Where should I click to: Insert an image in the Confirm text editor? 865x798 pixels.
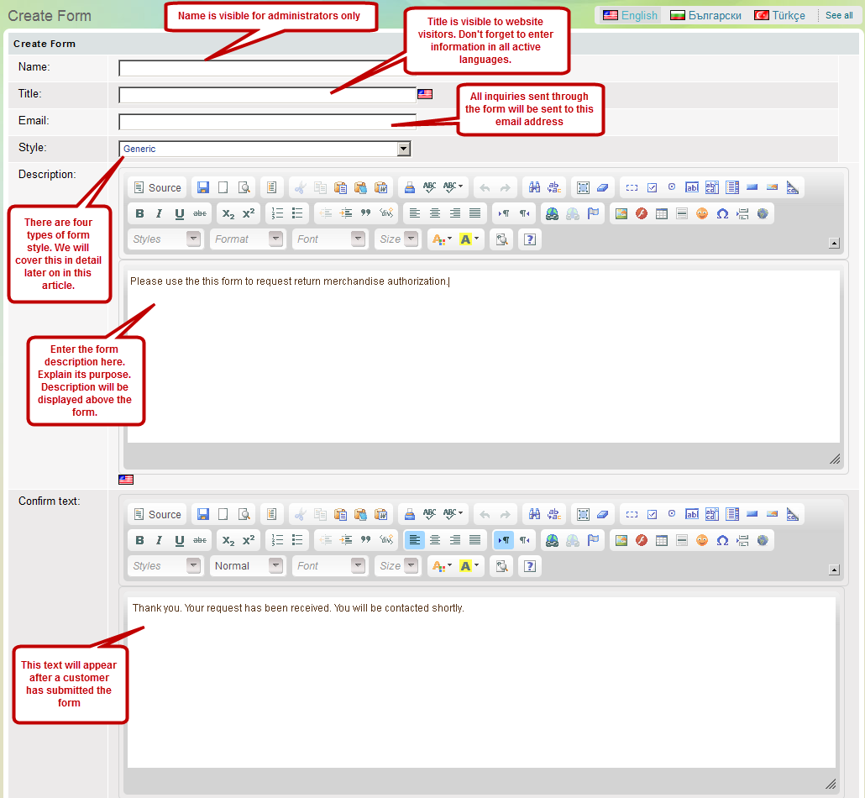pyautogui.click(x=621, y=540)
